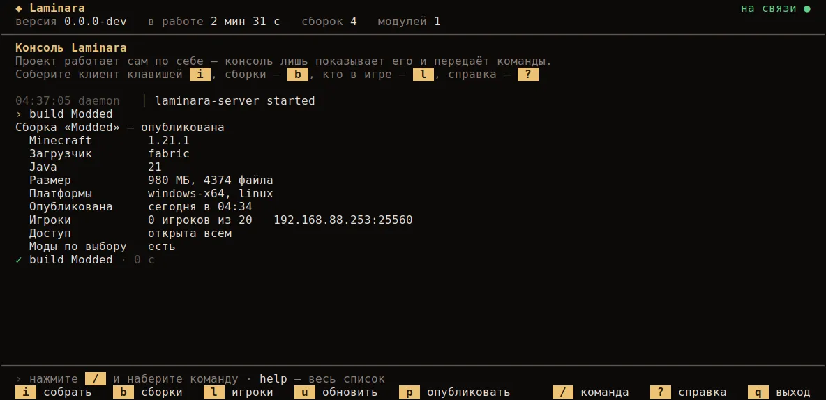826x400 pixels.
Task: Click log line 'laminara-server started'
Action: (235, 100)
